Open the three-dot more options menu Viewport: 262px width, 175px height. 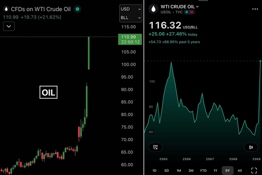pyautogui.click(x=255, y=9)
